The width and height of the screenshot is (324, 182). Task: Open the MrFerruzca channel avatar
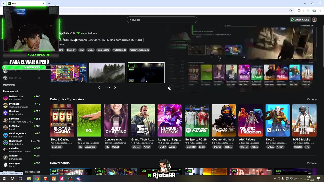5,98
